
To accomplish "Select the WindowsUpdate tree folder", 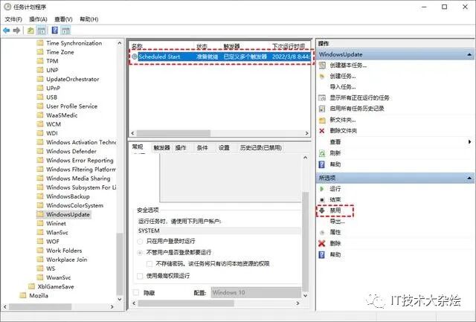I will tap(68, 215).
